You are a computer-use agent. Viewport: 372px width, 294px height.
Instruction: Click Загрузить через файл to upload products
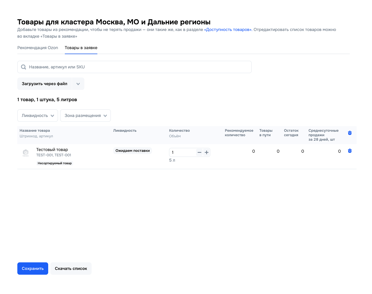[x=45, y=83]
